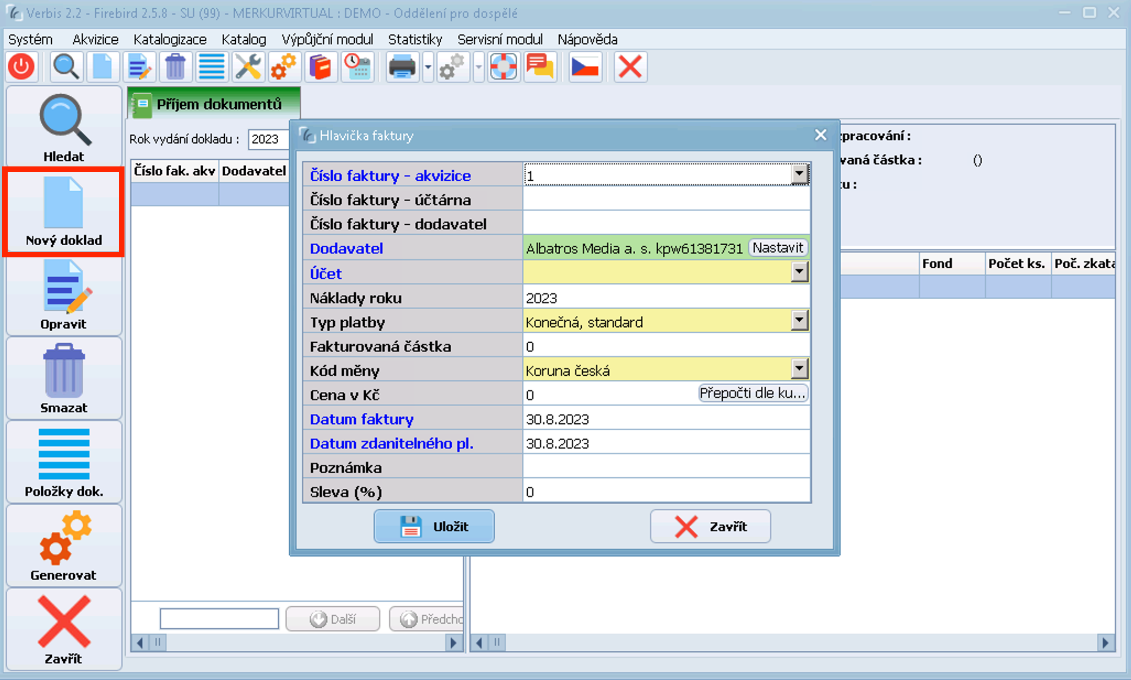Open the Katalogizace menu
The image size is (1131, 680).
pyautogui.click(x=170, y=39)
